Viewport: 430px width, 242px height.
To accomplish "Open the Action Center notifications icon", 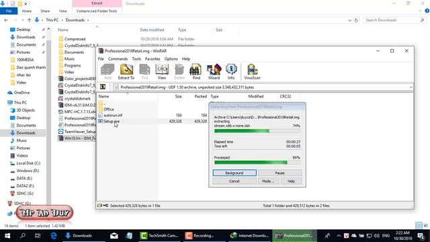I will pos(421,236).
